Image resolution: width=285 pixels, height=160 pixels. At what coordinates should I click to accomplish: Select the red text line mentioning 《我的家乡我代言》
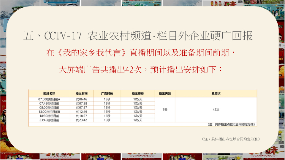pos(141,53)
